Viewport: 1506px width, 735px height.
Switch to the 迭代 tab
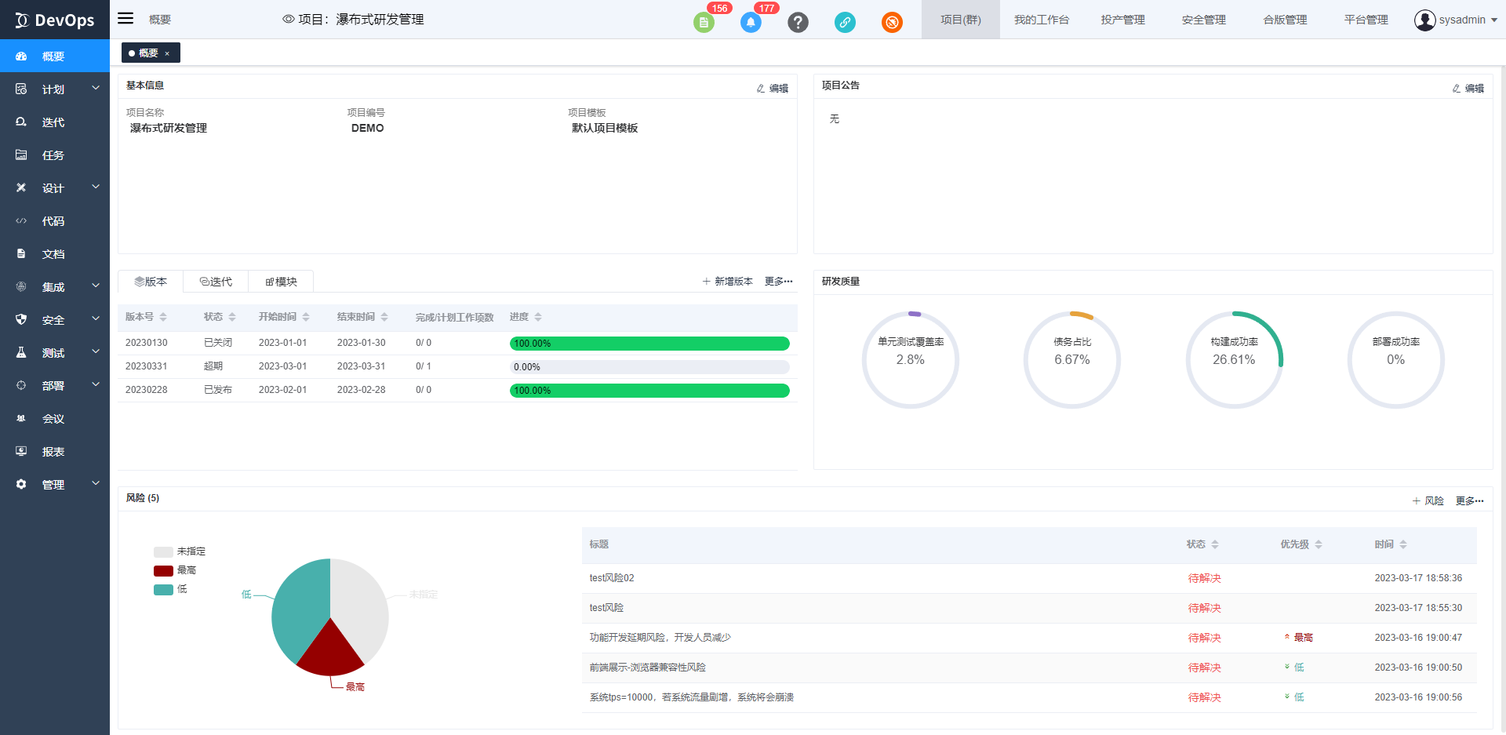[x=216, y=282]
